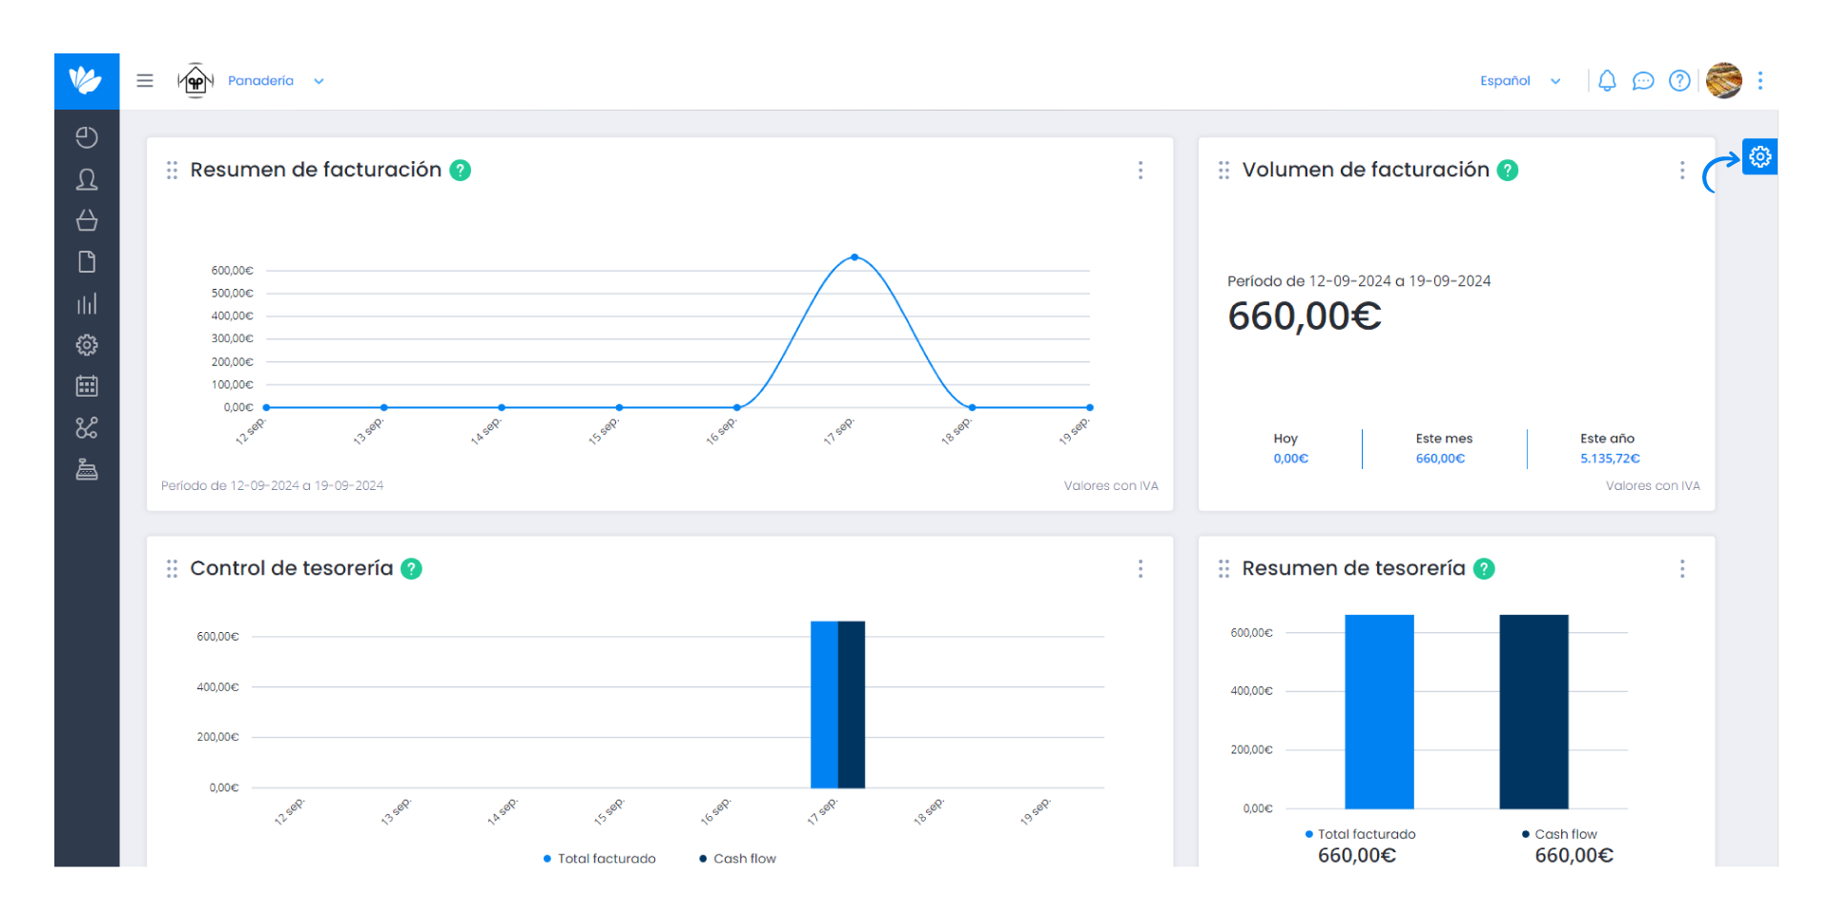Click the Resumen de facturación title
The image size is (1831, 919).
coord(316,170)
